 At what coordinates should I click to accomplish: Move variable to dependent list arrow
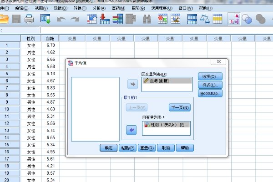click(133, 84)
